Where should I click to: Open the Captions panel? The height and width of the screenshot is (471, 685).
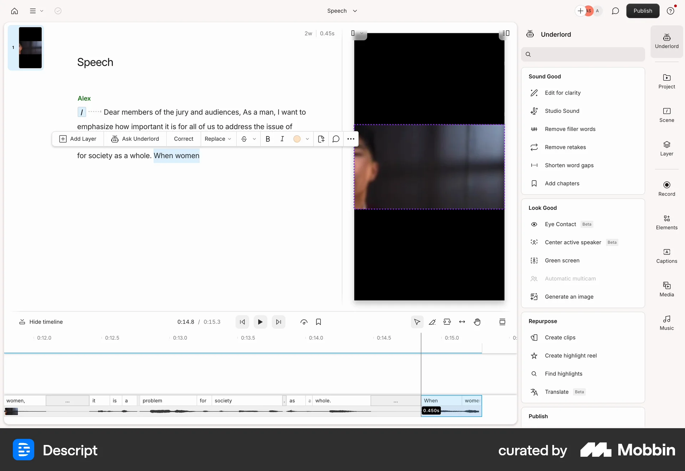click(666, 255)
